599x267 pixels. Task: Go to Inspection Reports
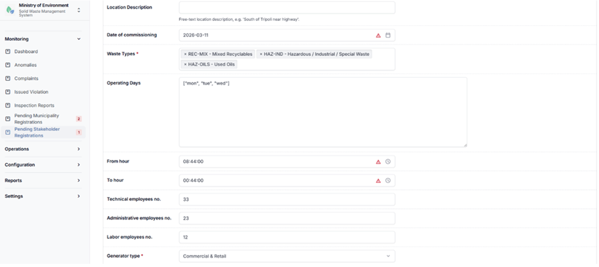tap(34, 106)
